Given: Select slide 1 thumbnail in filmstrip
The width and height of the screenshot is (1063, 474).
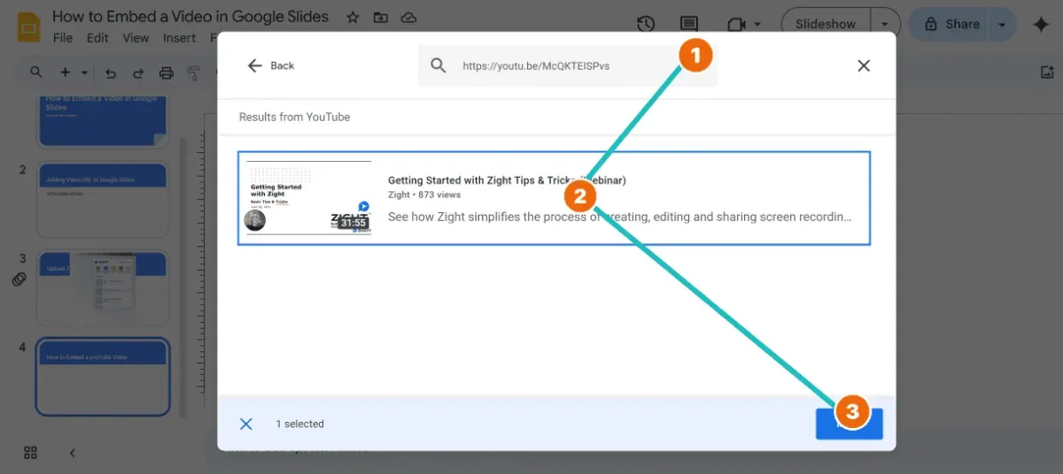Looking at the screenshot, I should tap(103, 119).
